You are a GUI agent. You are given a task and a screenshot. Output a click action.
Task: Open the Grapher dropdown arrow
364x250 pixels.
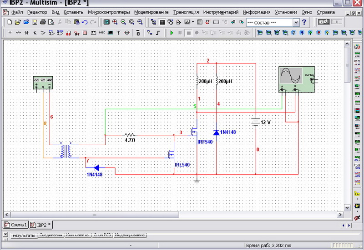coord(193,22)
